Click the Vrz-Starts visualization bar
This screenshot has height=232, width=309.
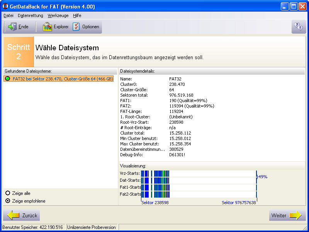tap(199, 174)
